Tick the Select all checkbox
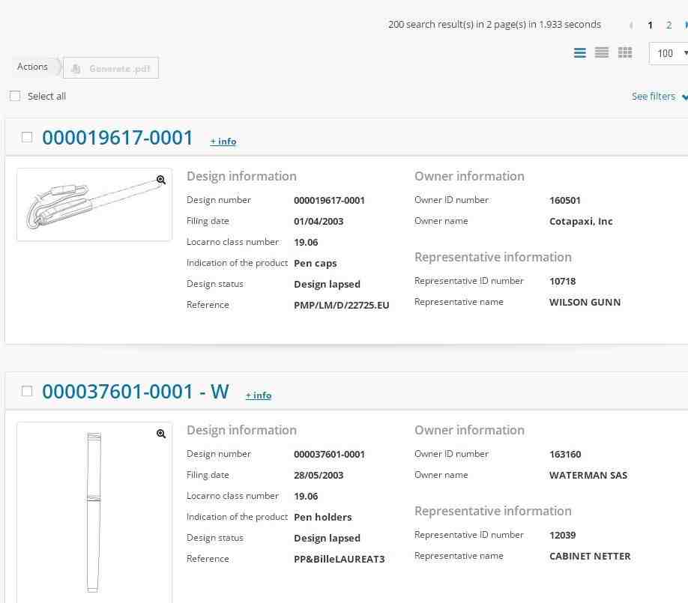 pos(15,96)
